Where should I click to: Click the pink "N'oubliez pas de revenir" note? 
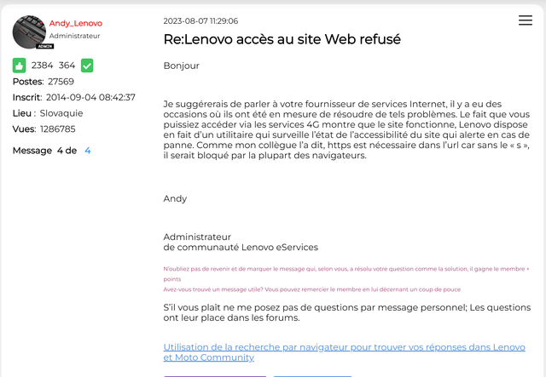tap(346, 274)
